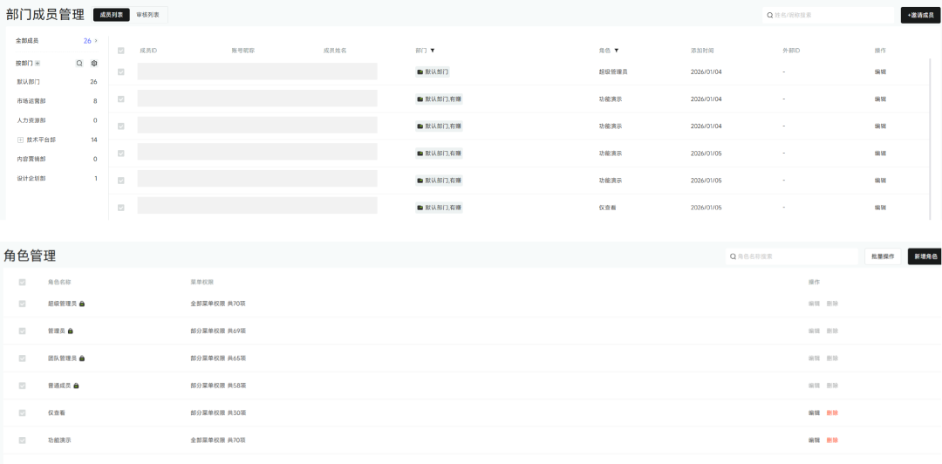This screenshot has width=942, height=464.
Task: Click the 部分菜单权限 共65项 cell
Action: click(x=218, y=358)
